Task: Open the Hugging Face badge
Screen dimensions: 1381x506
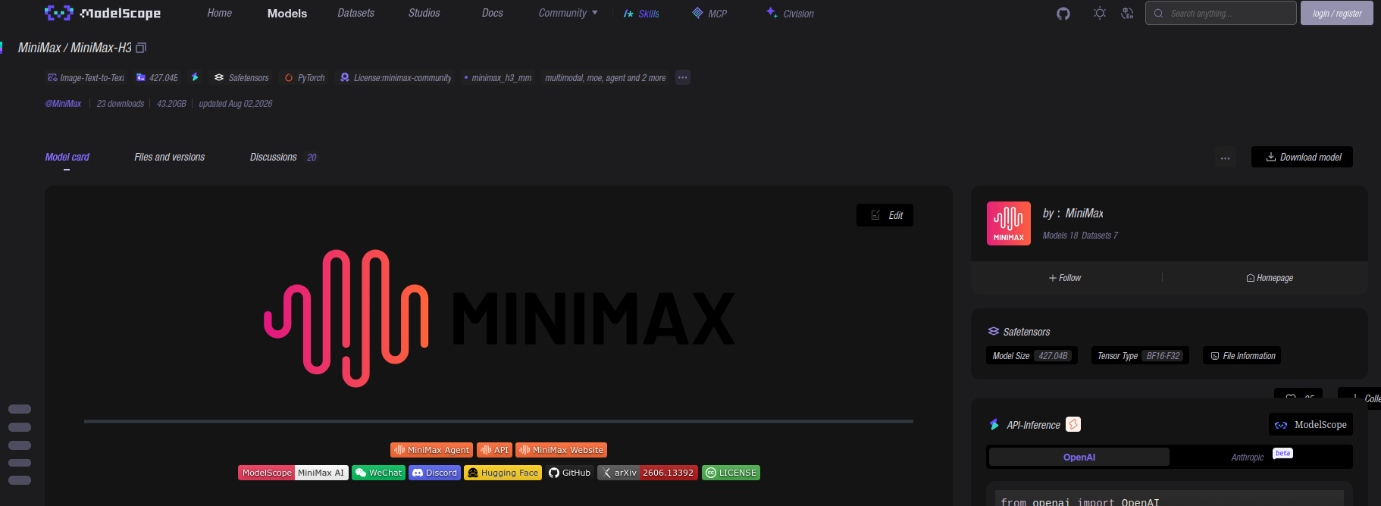Action: coord(503,473)
